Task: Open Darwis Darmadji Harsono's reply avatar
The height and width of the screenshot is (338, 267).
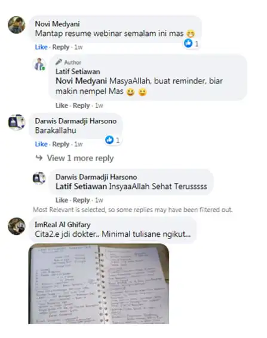Action: (x=39, y=178)
